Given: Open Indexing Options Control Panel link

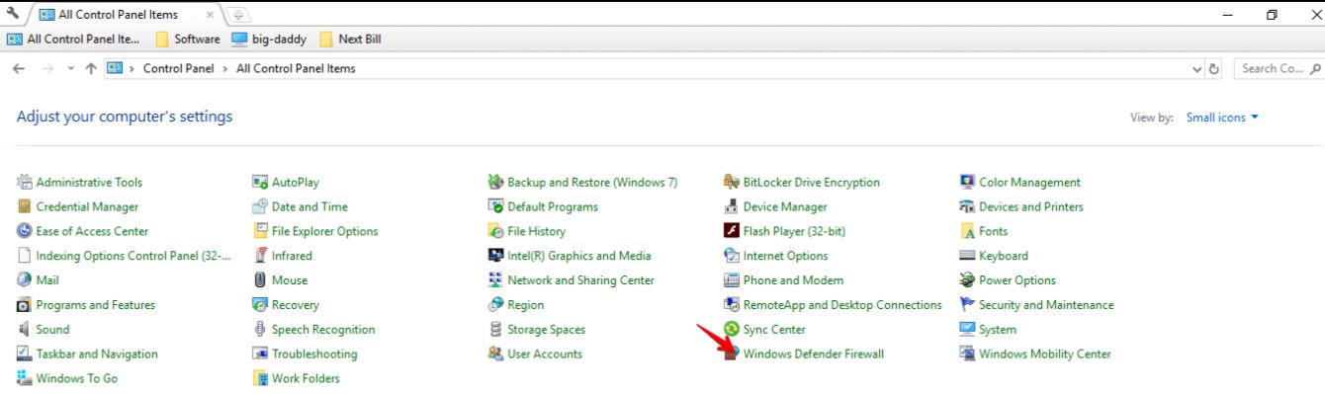Looking at the screenshot, I should coord(133,256).
